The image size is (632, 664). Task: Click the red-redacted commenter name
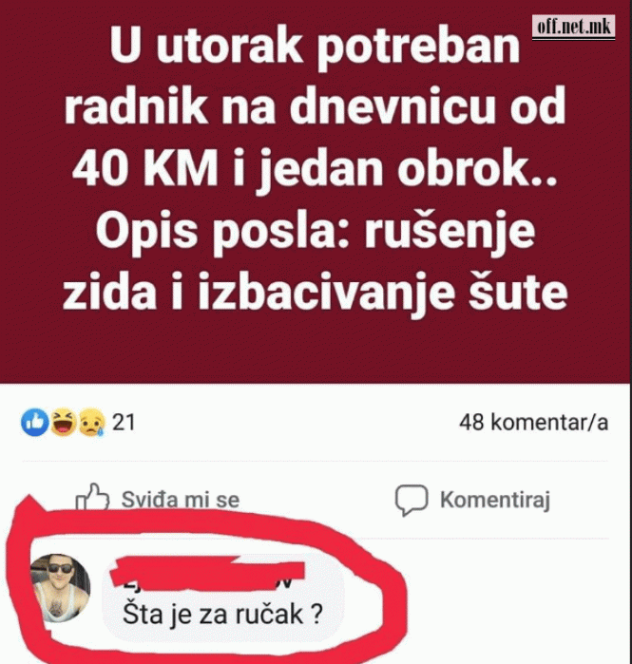(207, 574)
